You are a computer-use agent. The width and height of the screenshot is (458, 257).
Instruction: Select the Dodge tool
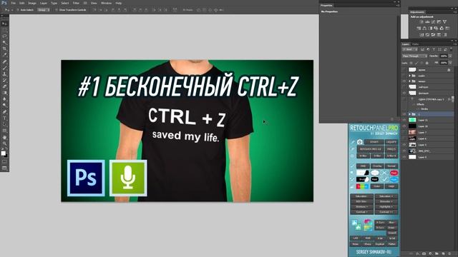4,105
